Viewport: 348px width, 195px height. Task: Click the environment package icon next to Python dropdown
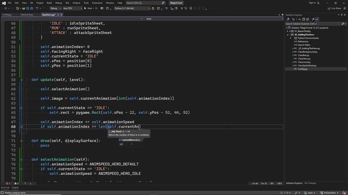click(x=153, y=9)
